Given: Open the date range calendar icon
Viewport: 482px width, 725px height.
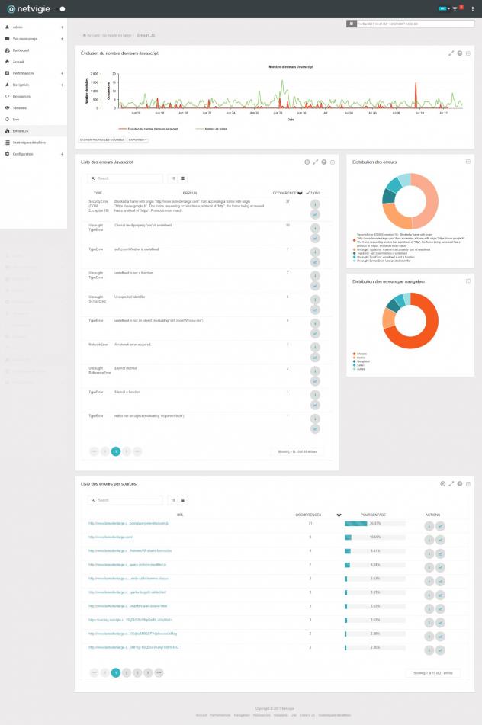Looking at the screenshot, I should click(x=351, y=24).
